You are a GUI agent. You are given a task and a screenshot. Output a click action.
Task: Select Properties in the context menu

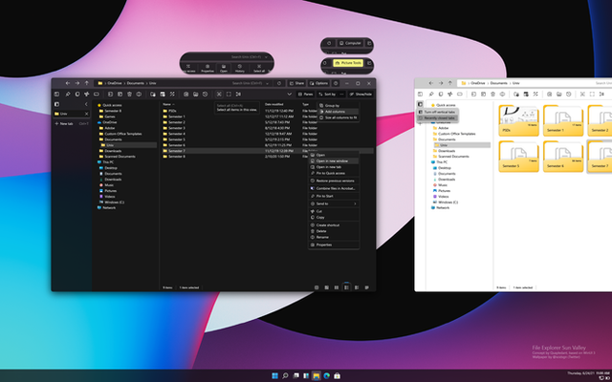click(x=326, y=244)
